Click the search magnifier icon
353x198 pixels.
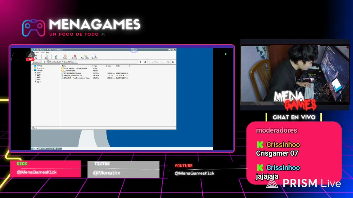tap(173, 62)
